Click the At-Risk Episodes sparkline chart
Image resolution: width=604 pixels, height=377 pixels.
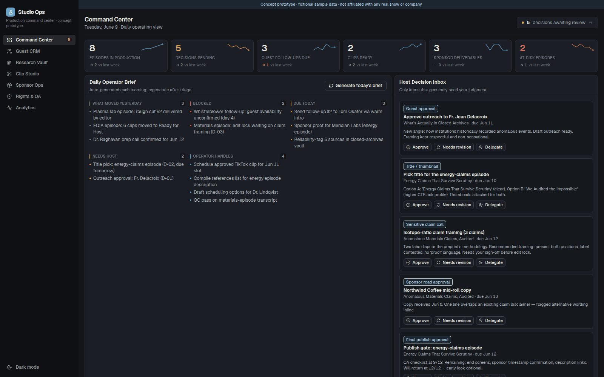[x=582, y=47]
